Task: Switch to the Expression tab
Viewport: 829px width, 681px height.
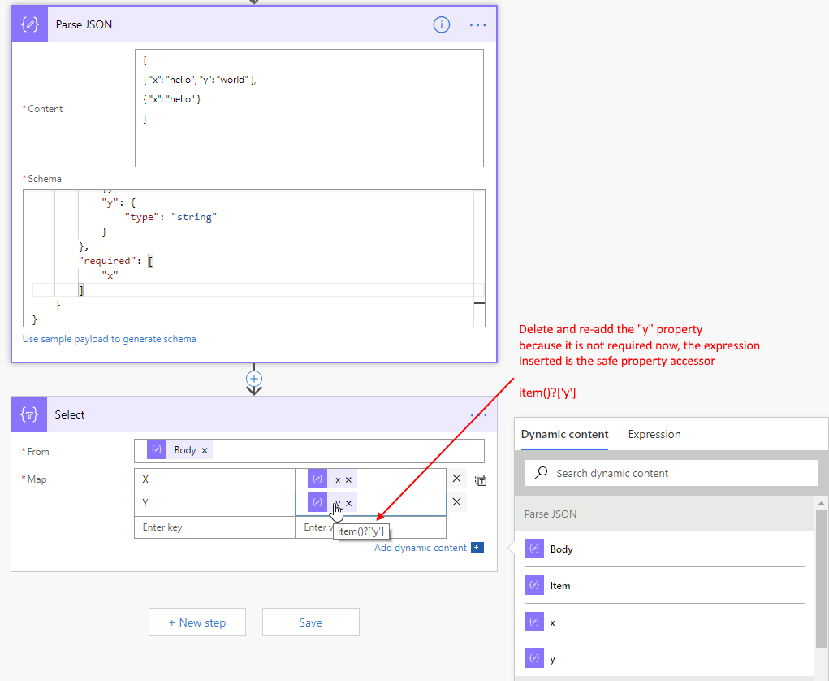Action: point(654,434)
